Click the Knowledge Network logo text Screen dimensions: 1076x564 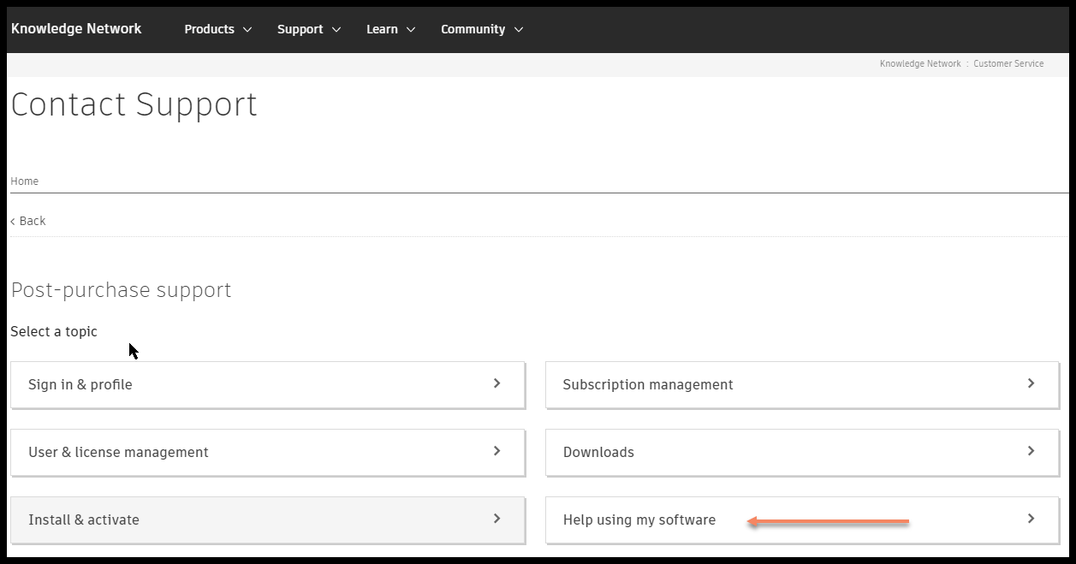[x=75, y=28]
